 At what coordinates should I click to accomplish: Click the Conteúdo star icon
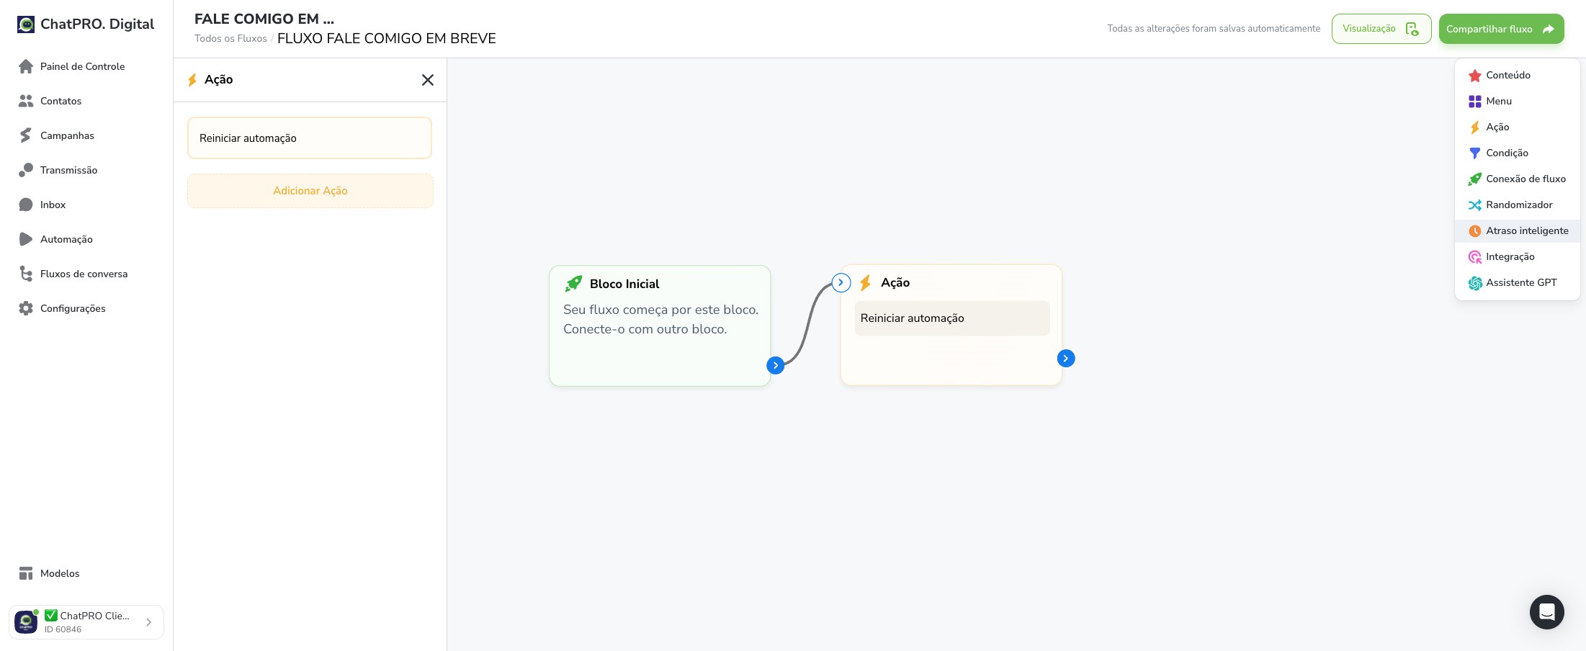(x=1474, y=76)
